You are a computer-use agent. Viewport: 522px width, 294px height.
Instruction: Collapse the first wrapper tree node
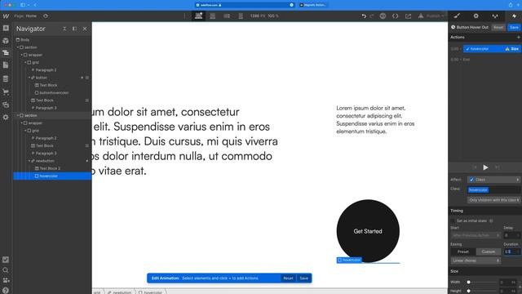pyautogui.click(x=22, y=55)
